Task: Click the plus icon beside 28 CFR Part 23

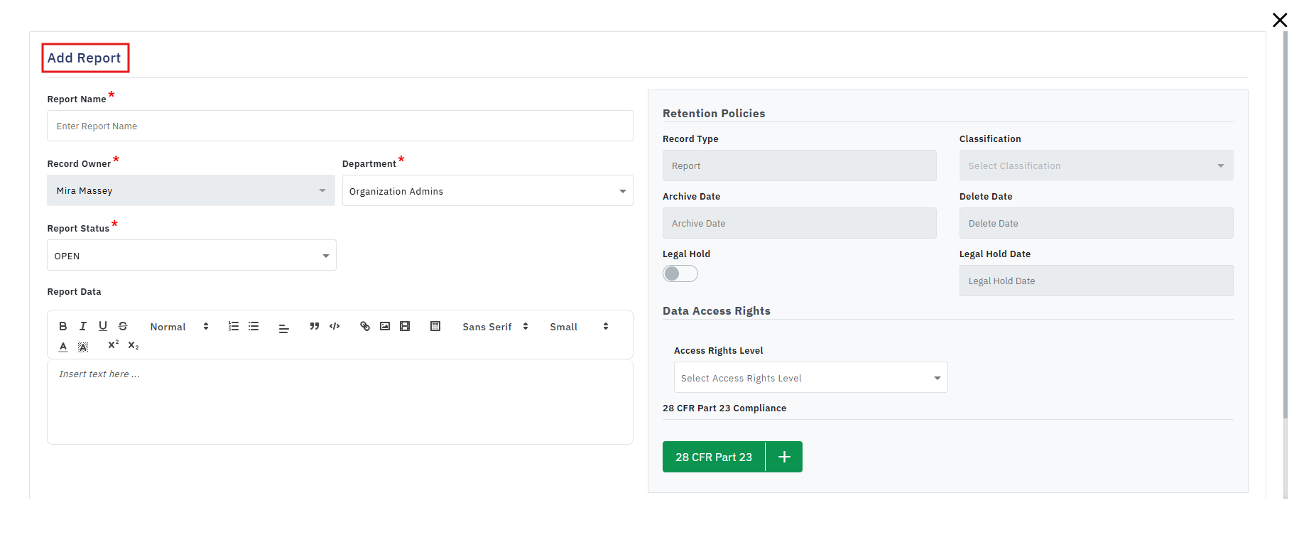Action: tap(784, 457)
